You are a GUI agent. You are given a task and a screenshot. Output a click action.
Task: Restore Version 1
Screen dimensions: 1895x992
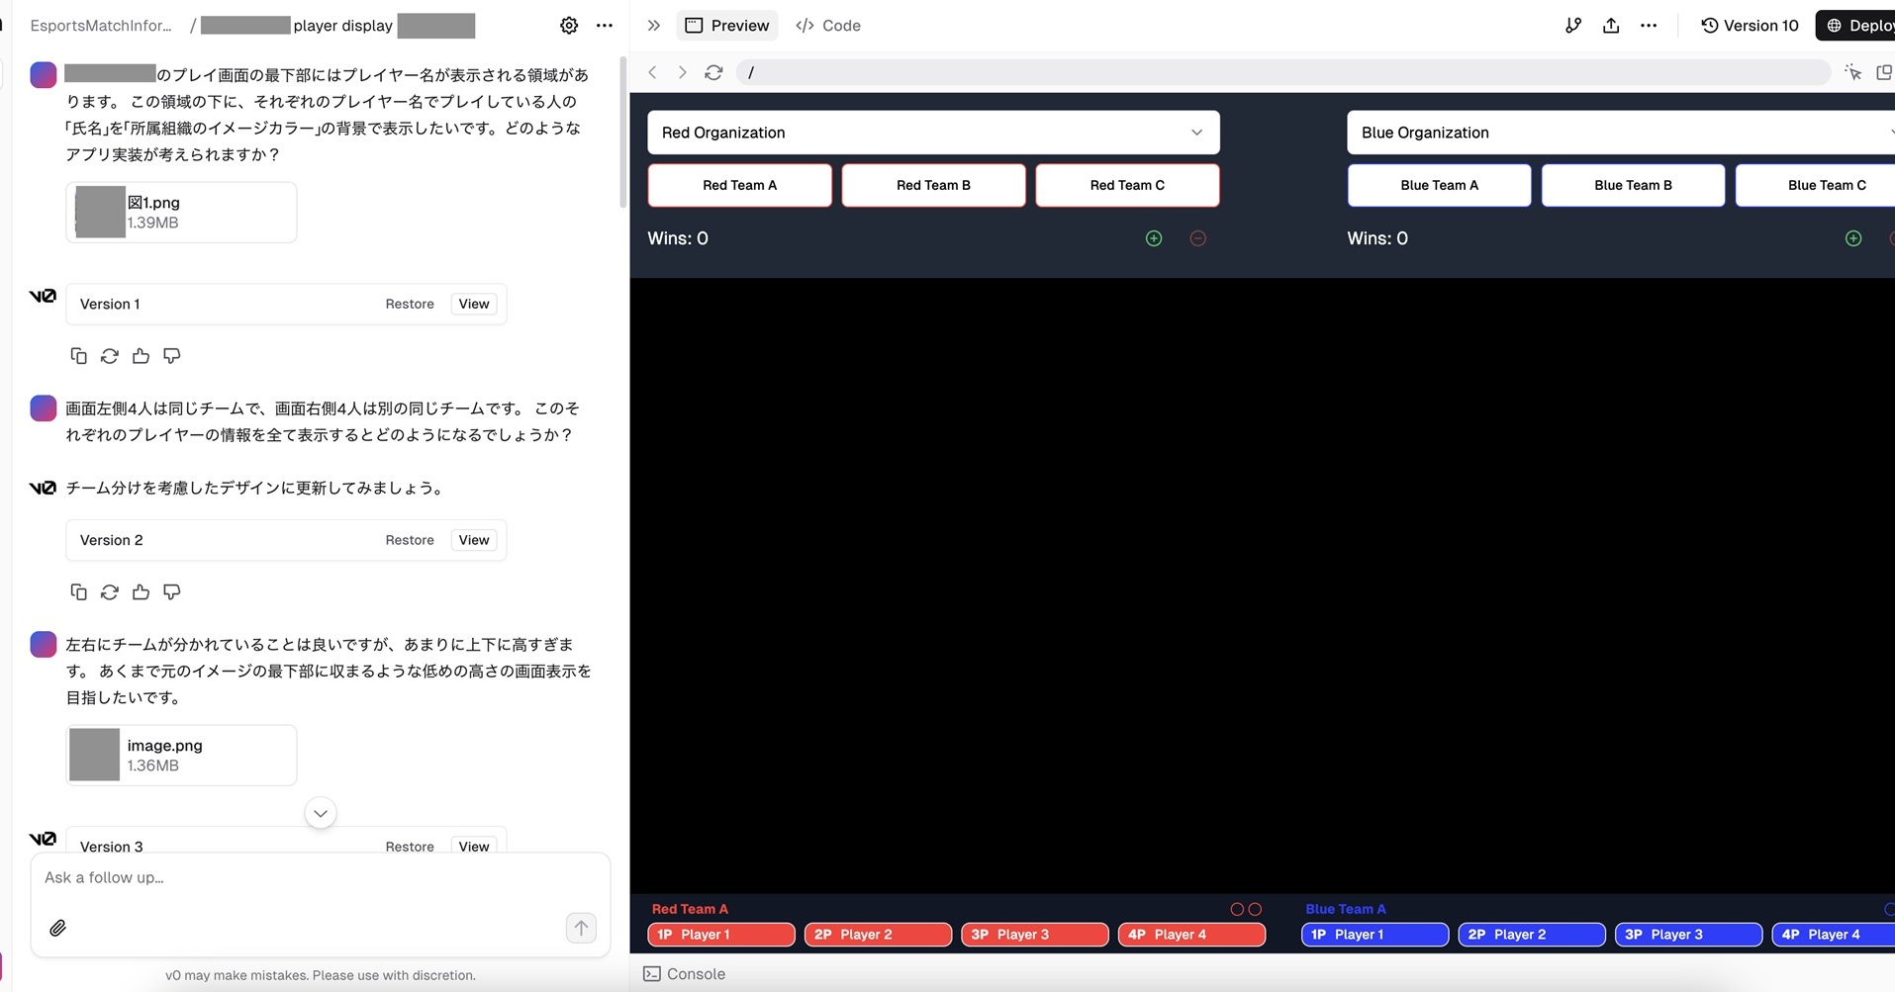[x=410, y=304]
